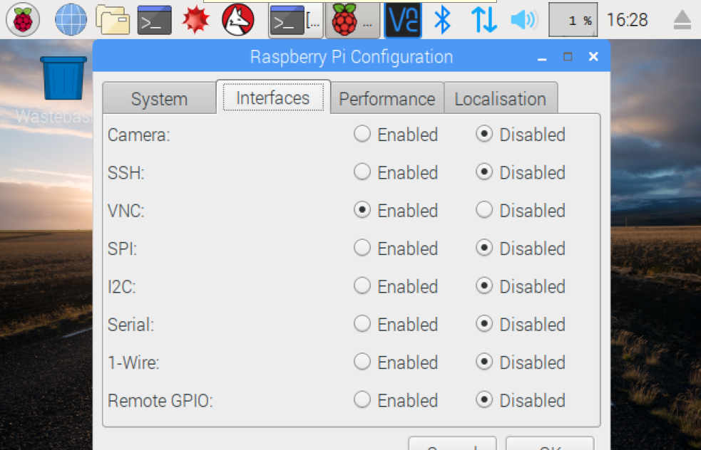701x450 pixels.
Task: Open the Bluetooth menu in the system tray
Action: click(441, 19)
